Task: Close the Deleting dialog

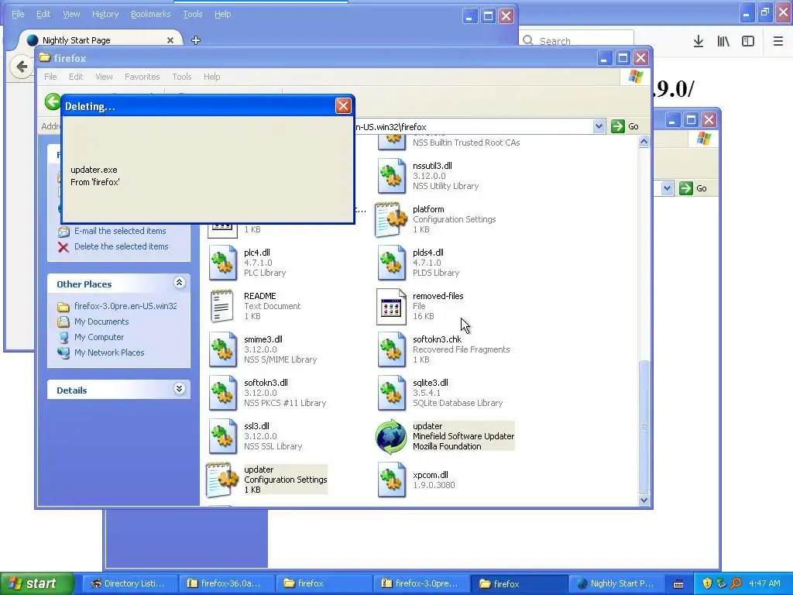Action: point(343,105)
